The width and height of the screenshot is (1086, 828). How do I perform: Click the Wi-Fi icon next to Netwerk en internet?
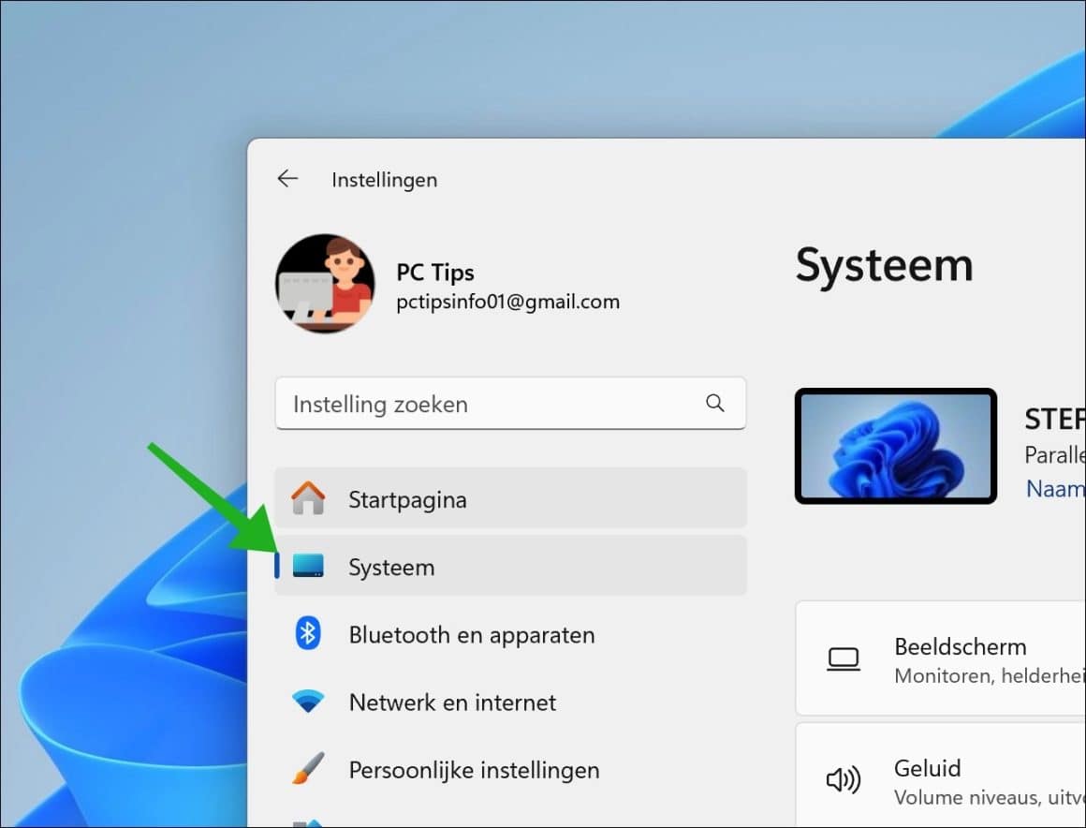click(x=310, y=702)
